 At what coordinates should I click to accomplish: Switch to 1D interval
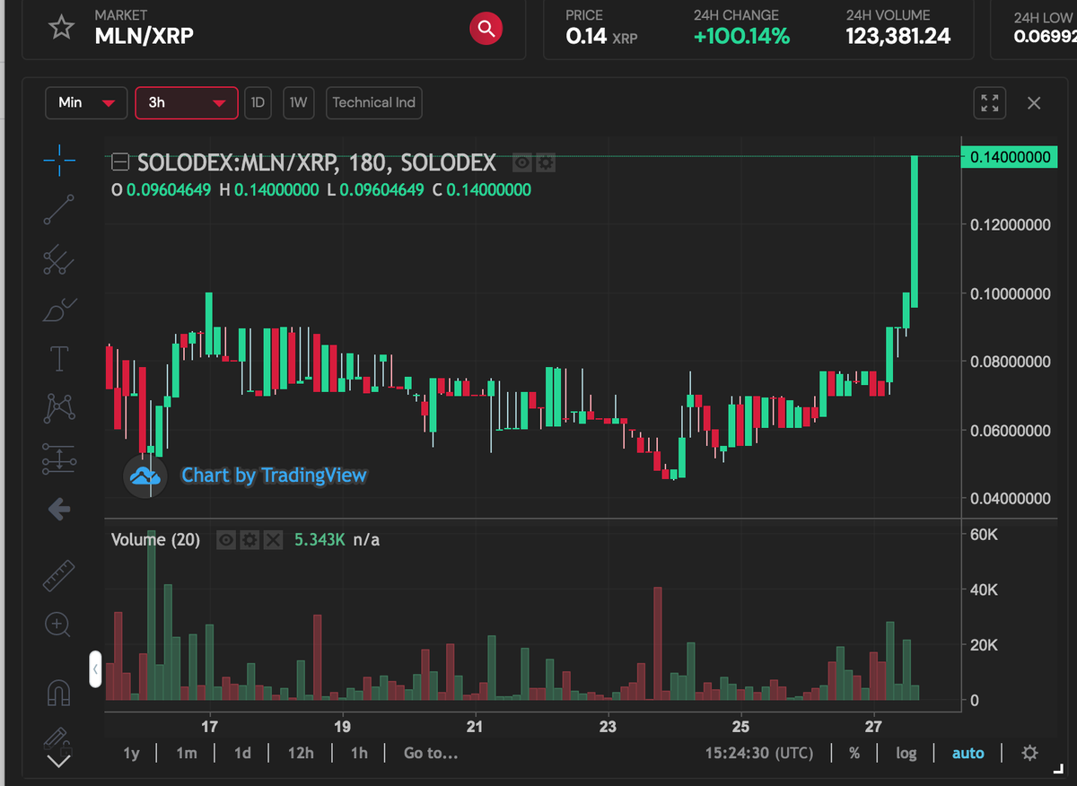(258, 102)
